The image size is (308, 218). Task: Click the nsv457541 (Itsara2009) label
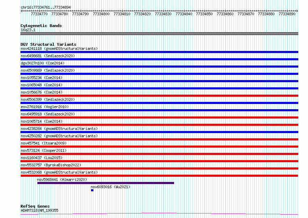(x=44, y=143)
